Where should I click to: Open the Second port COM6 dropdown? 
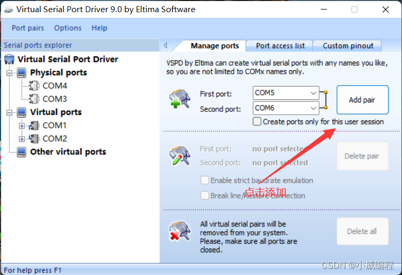(x=286, y=108)
